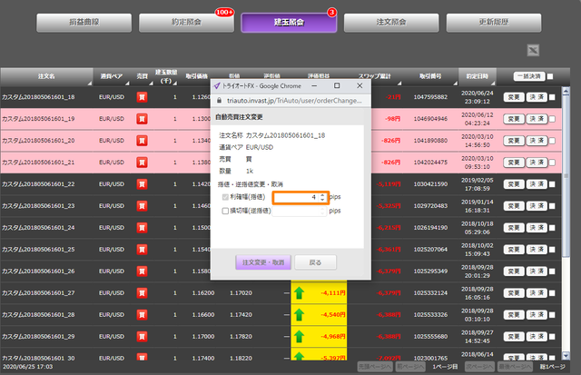581x375 pixels.
Task: Click the lock icon in popup address bar
Action: click(x=219, y=101)
